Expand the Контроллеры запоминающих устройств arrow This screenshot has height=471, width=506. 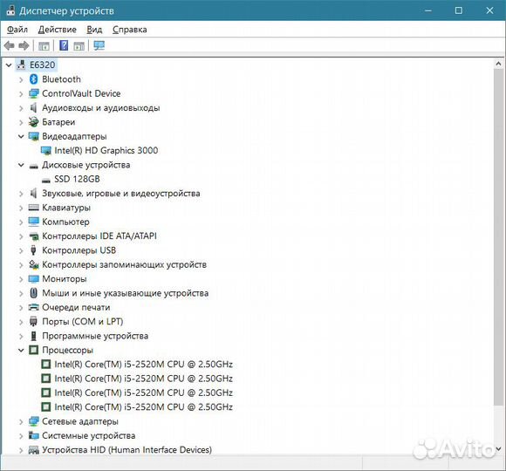[21, 265]
